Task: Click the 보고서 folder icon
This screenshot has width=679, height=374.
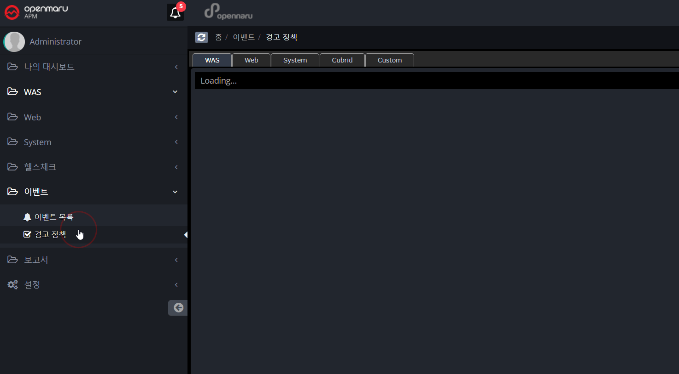Action: 12,259
